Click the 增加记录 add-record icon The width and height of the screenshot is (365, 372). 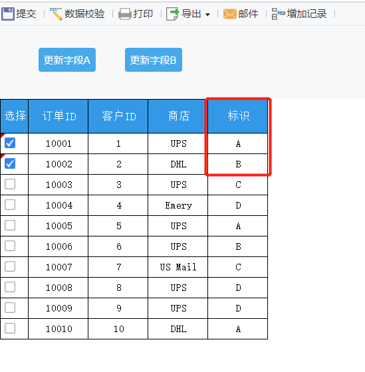[x=278, y=14]
